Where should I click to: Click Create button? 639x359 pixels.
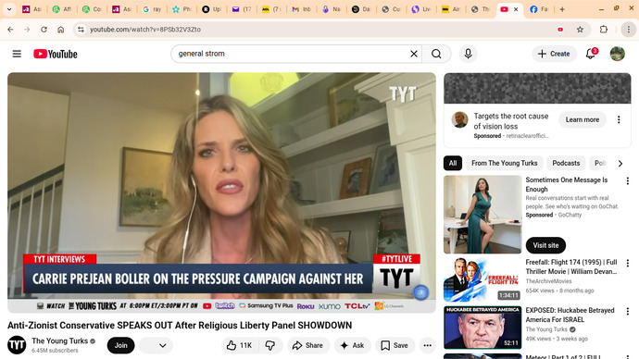554,54
